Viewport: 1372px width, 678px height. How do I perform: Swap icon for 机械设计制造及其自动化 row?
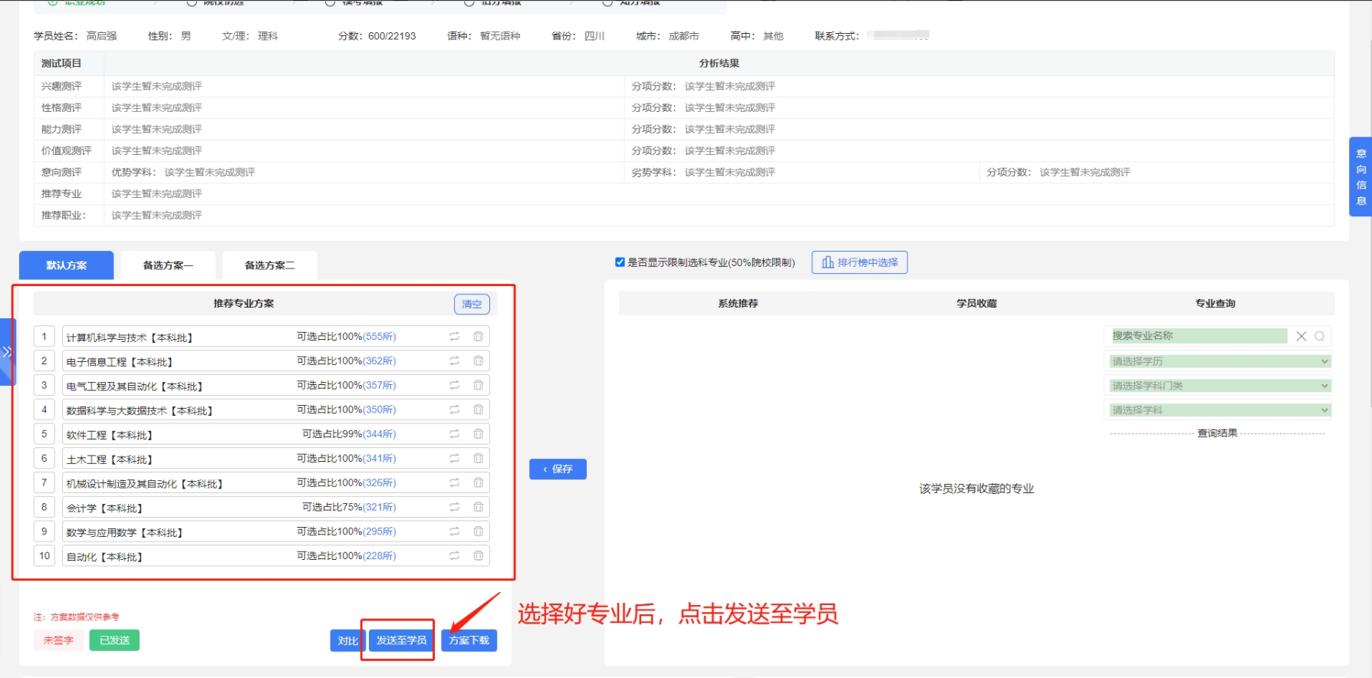coord(454,482)
